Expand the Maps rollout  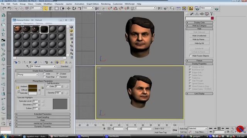tap(43, 120)
